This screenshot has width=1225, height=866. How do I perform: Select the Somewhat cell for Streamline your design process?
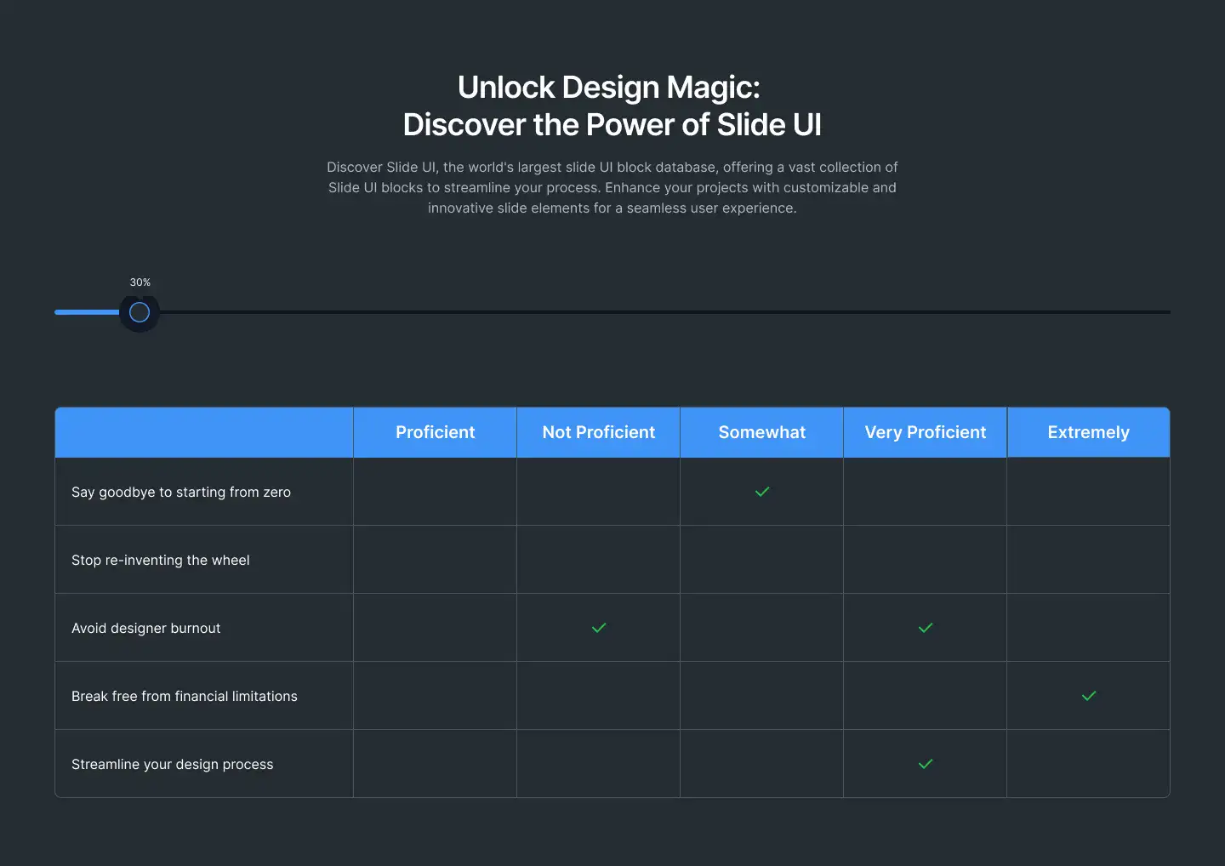pyautogui.click(x=762, y=764)
